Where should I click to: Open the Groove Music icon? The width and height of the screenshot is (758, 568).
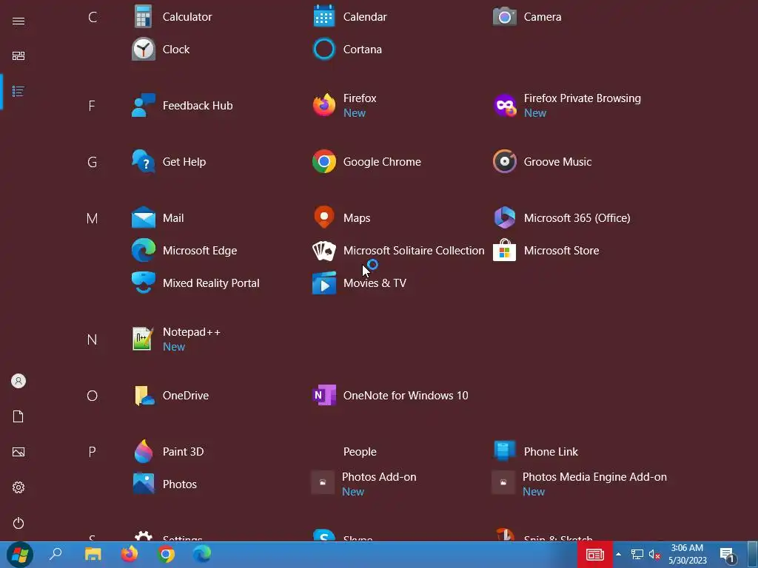tap(505, 161)
